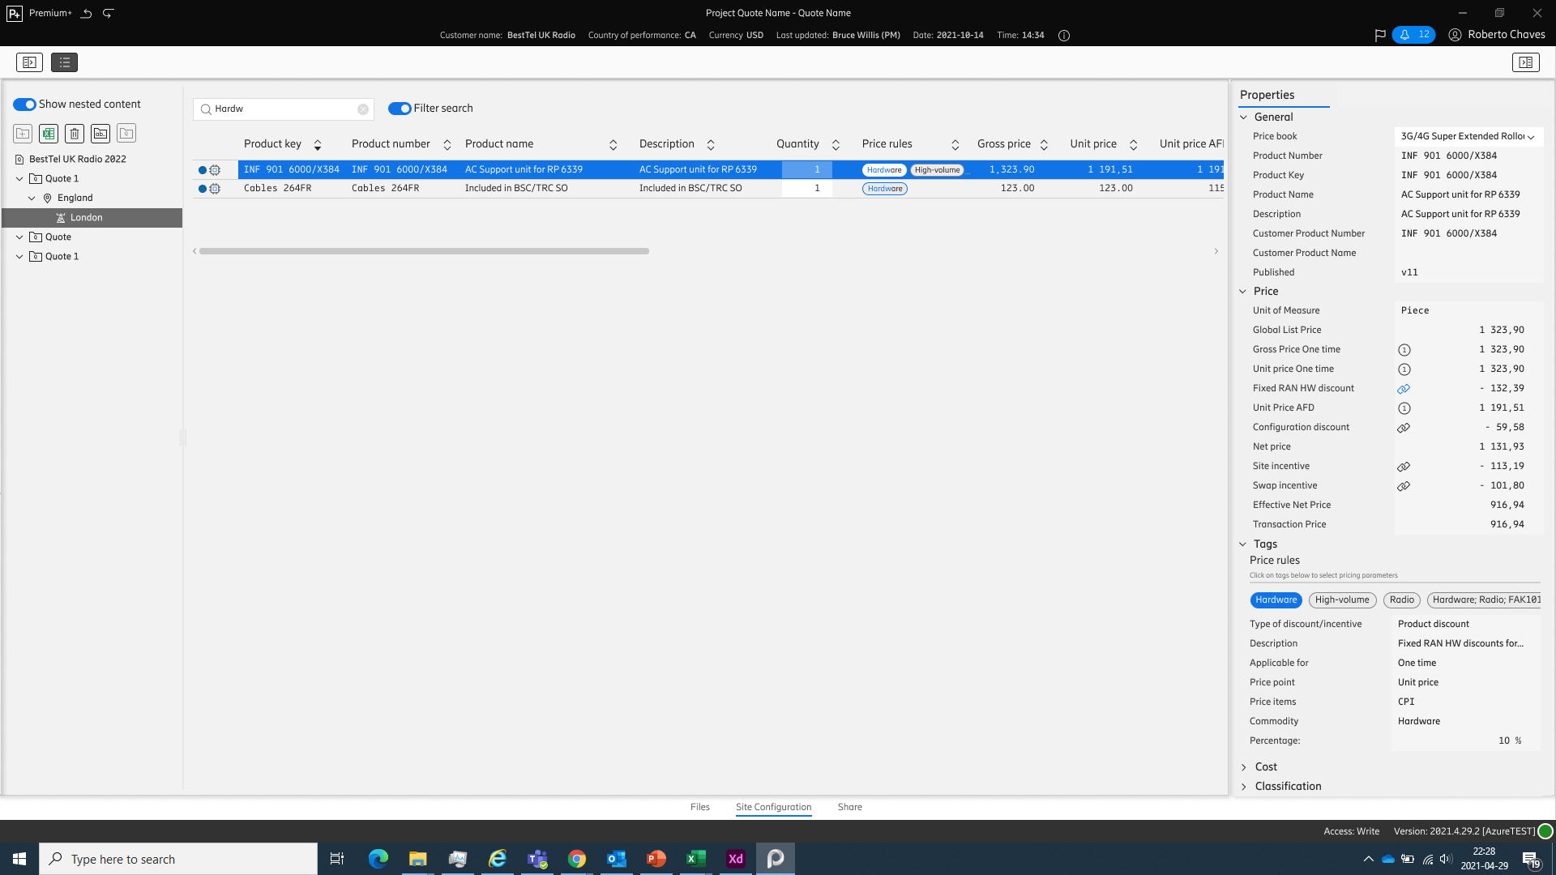Click the flag icon in header
This screenshot has width=1556, height=875.
pyautogui.click(x=1380, y=35)
